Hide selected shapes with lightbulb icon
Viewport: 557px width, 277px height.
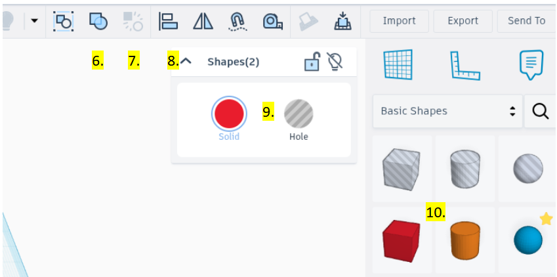click(335, 62)
